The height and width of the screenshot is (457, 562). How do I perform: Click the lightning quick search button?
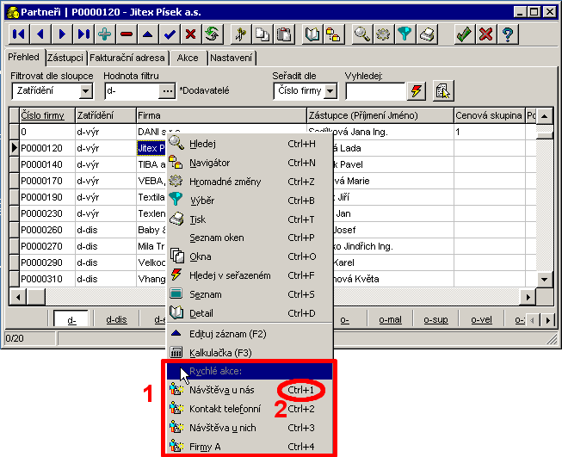click(x=417, y=90)
